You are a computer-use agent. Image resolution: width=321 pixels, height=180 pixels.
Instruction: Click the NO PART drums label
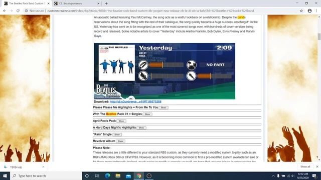tap(215, 64)
